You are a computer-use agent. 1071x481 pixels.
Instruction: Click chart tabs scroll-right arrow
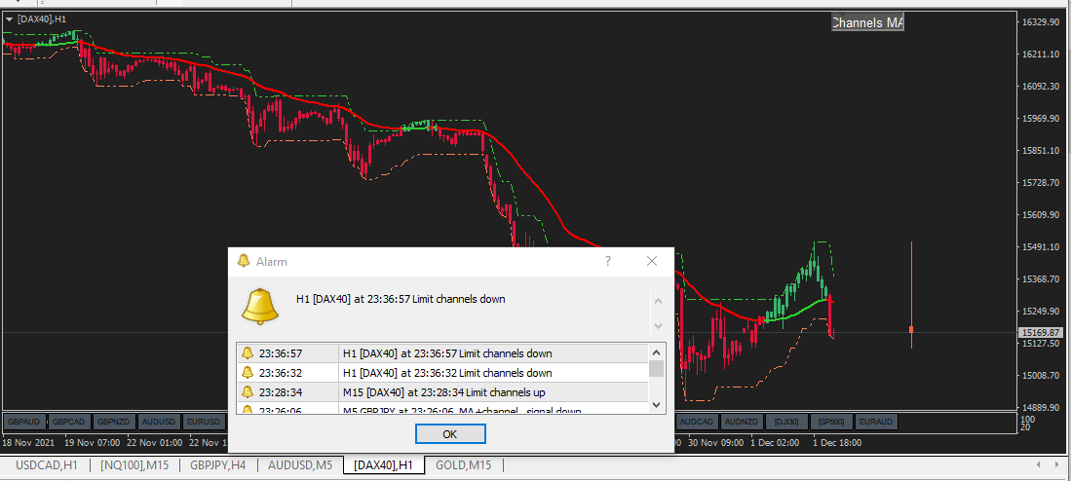click(x=1056, y=465)
